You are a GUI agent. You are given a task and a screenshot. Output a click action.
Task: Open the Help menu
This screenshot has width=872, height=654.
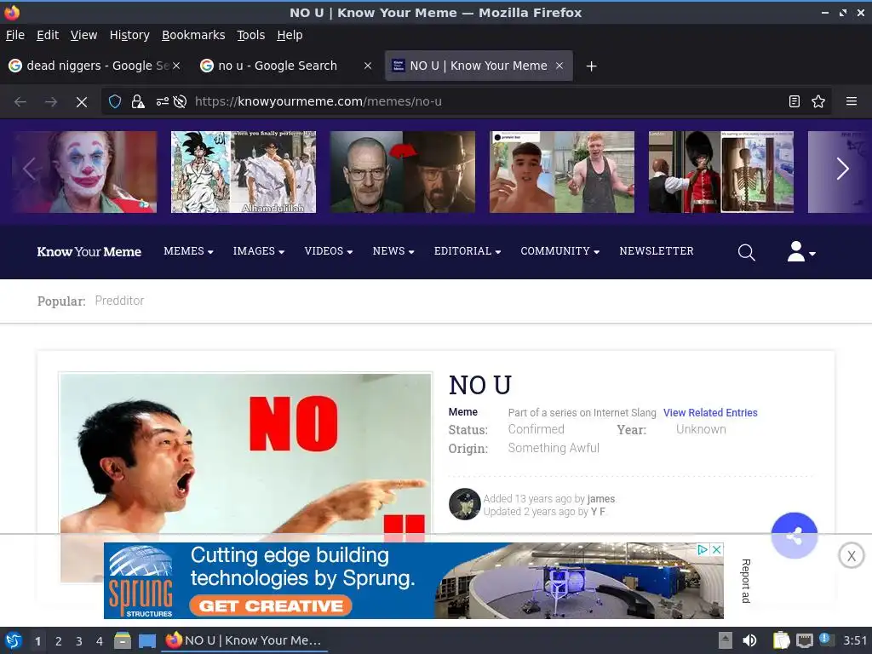(x=290, y=35)
